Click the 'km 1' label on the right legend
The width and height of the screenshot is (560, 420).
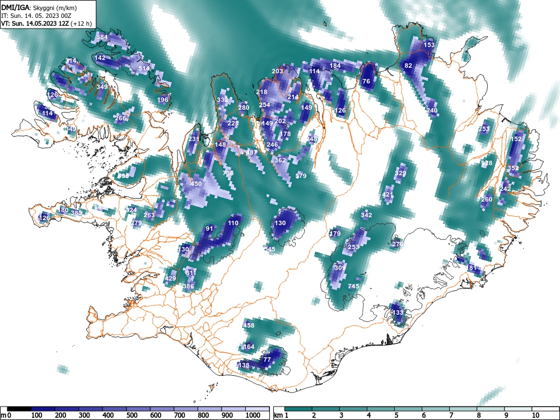click(x=281, y=416)
